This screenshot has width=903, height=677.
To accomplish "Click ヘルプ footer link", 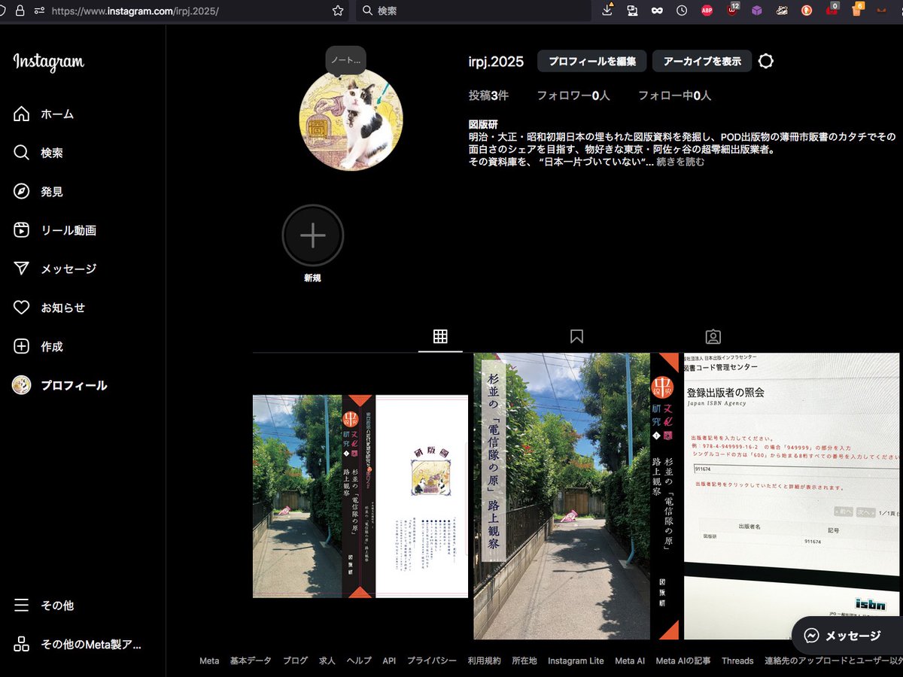I will click(x=359, y=661).
